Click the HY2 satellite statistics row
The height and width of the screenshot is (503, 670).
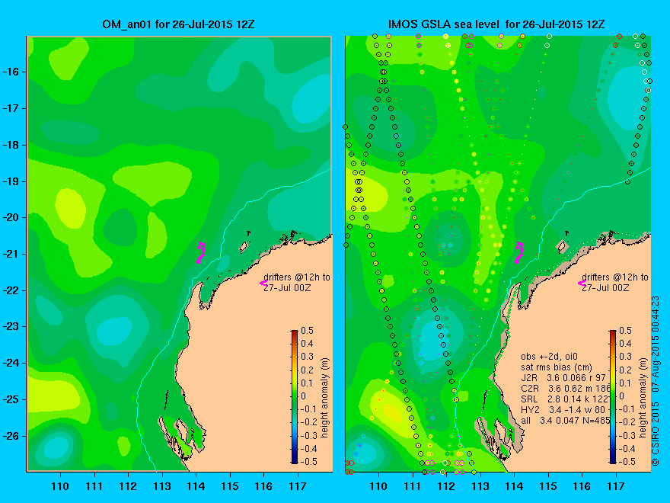click(563, 410)
